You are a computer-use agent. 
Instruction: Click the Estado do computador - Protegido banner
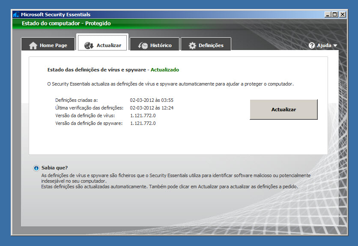(x=66, y=23)
